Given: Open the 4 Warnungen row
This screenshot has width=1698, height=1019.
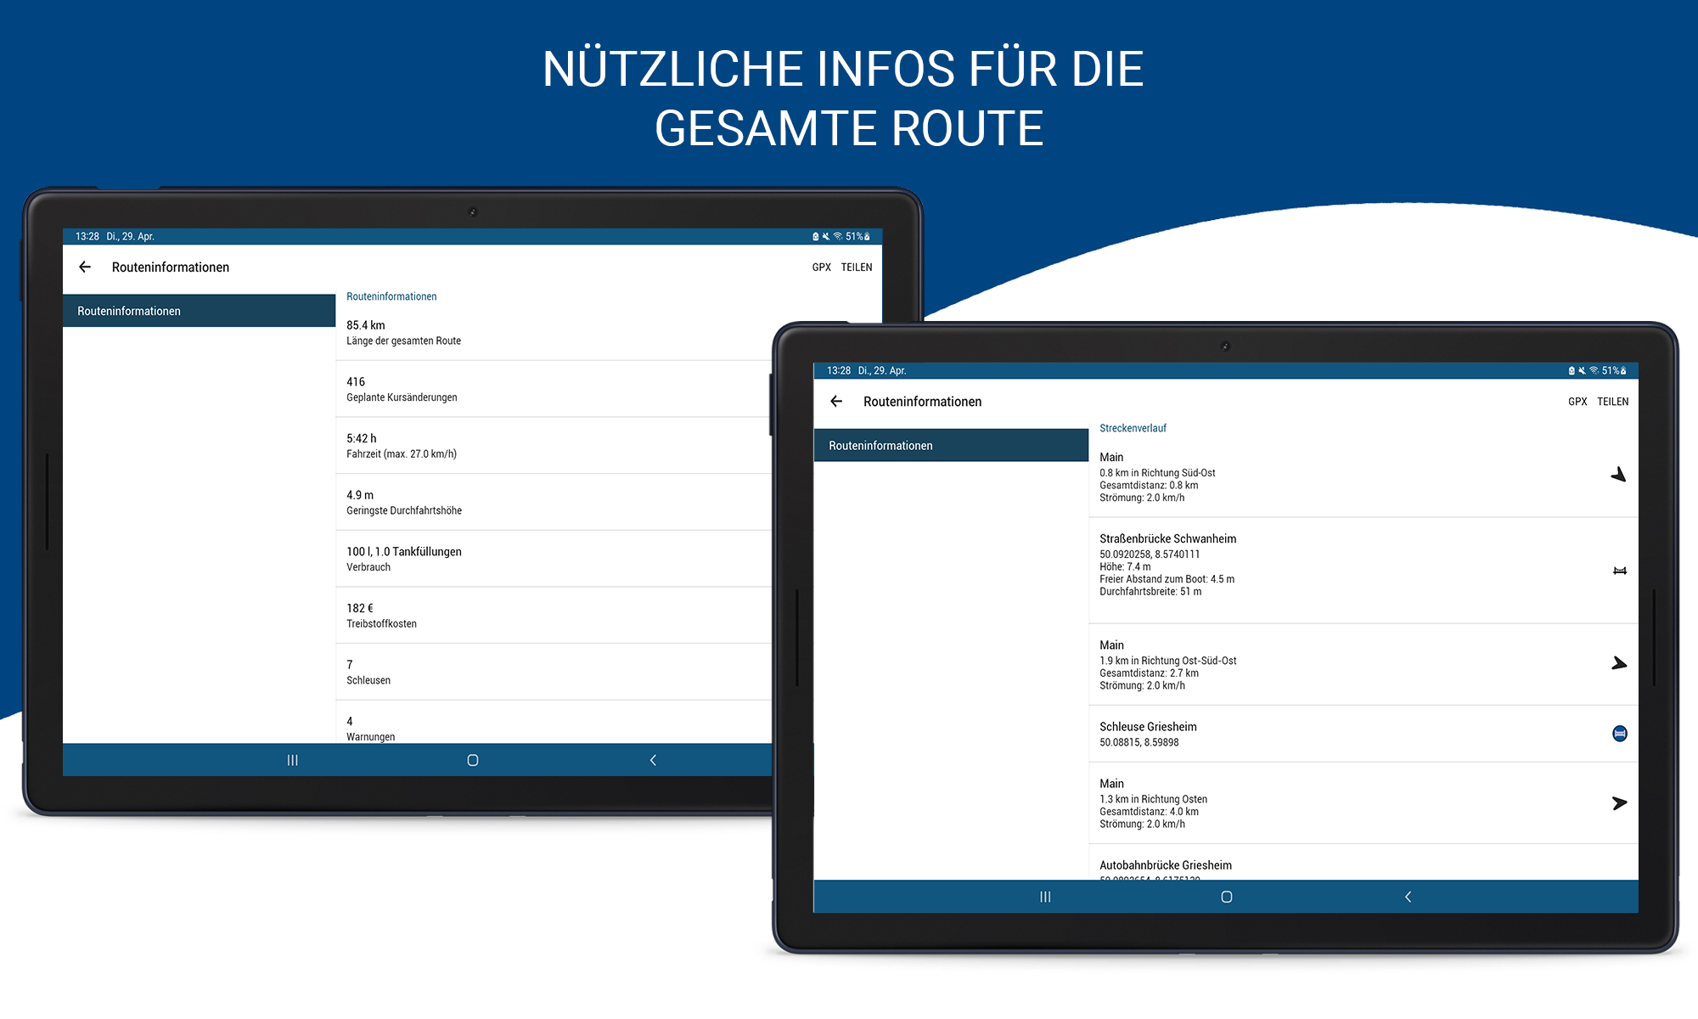Looking at the screenshot, I should pyautogui.click(x=554, y=723).
